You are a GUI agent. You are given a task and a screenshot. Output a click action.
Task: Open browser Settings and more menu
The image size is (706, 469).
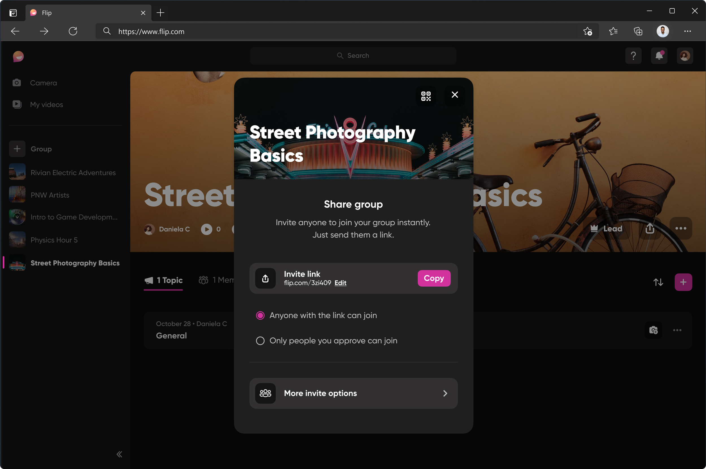687,31
